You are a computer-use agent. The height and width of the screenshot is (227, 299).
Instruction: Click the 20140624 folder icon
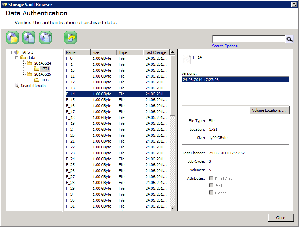[30, 63]
